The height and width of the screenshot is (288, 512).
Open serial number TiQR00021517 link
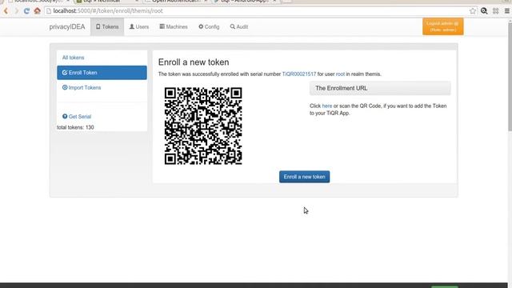tap(299, 74)
